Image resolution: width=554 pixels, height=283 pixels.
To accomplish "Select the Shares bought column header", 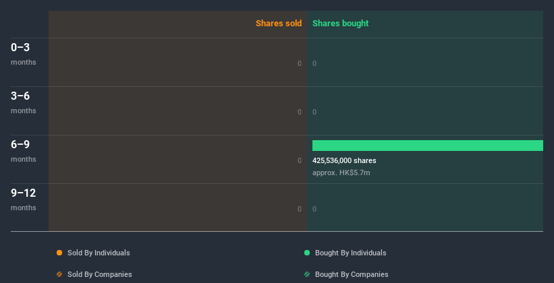I will pyautogui.click(x=340, y=24).
